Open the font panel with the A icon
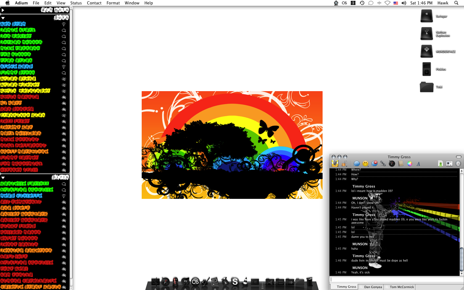This screenshot has width=464, height=290. point(418,164)
